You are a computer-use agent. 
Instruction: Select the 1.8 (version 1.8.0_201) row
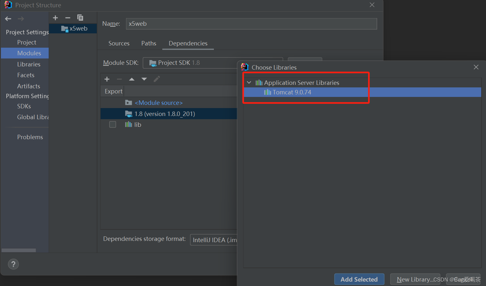coord(169,114)
